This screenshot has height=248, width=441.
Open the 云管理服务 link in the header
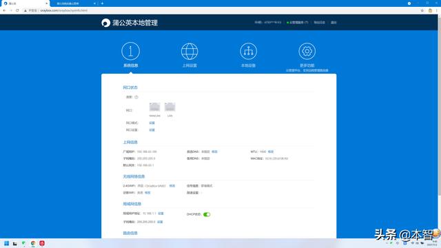click(x=297, y=23)
